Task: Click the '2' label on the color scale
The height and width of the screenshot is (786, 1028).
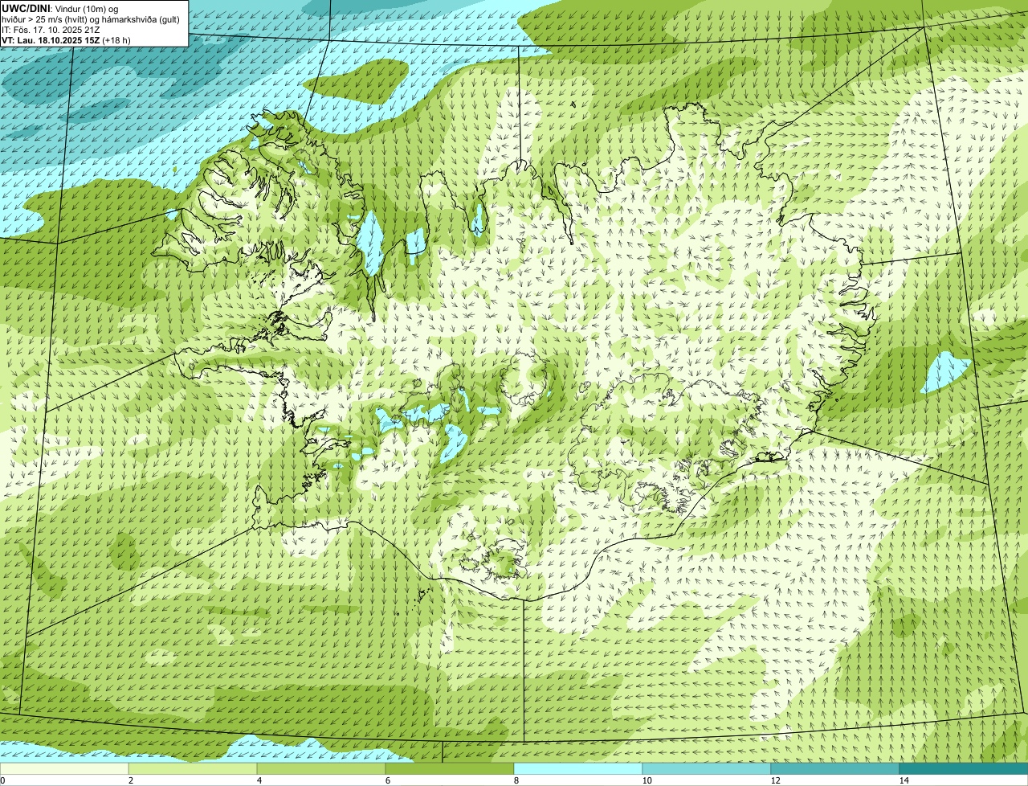Action: (130, 780)
